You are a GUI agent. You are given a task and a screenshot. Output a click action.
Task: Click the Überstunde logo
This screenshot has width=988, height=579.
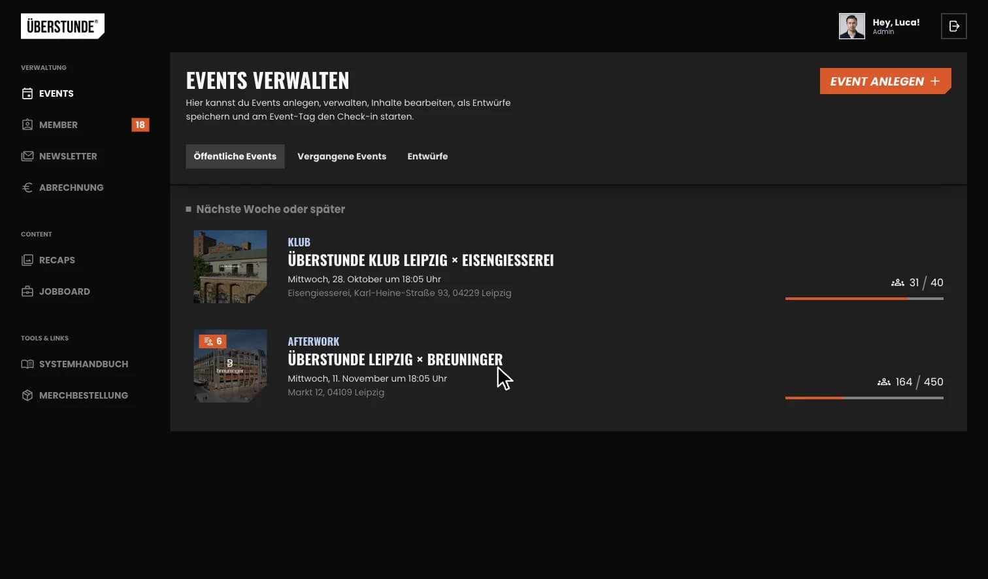point(63,26)
